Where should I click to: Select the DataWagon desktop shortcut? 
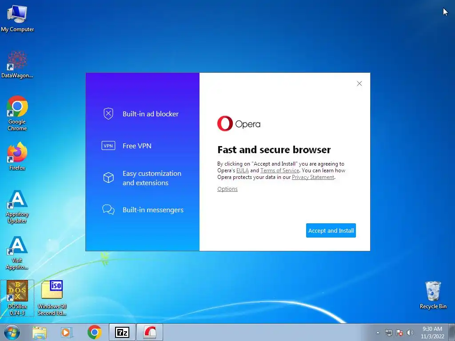pyautogui.click(x=17, y=64)
